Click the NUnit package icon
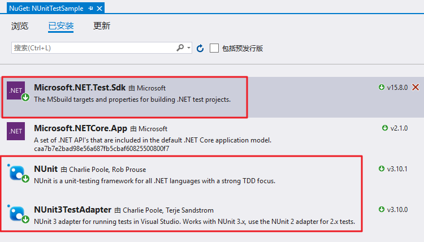The width and height of the screenshot is (424, 242). [18, 173]
